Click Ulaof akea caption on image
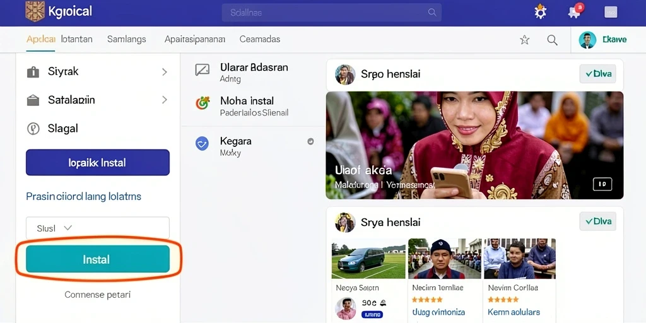This screenshot has height=323, width=646. [x=363, y=170]
